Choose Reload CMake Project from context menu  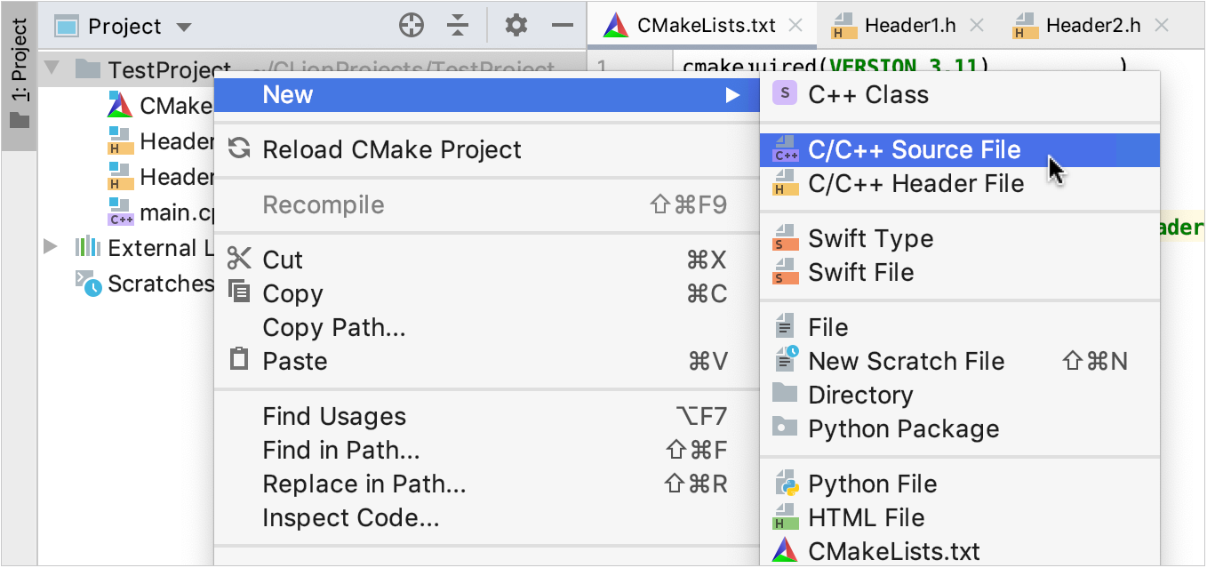click(x=392, y=149)
